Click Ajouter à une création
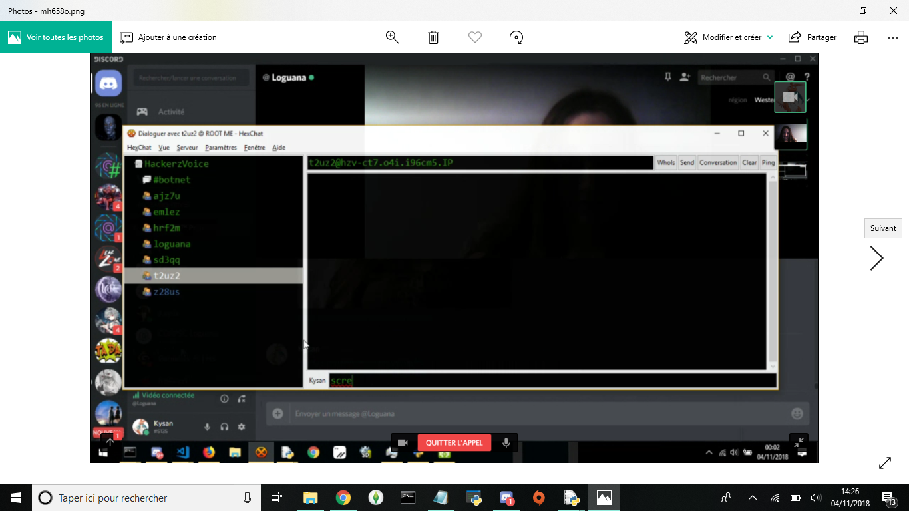Viewport: 909px width, 511px height. (168, 37)
